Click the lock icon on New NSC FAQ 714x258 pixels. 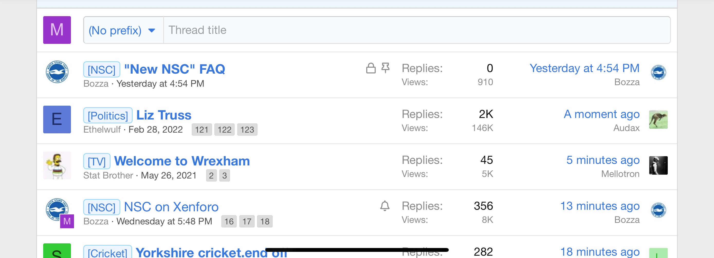click(x=371, y=68)
